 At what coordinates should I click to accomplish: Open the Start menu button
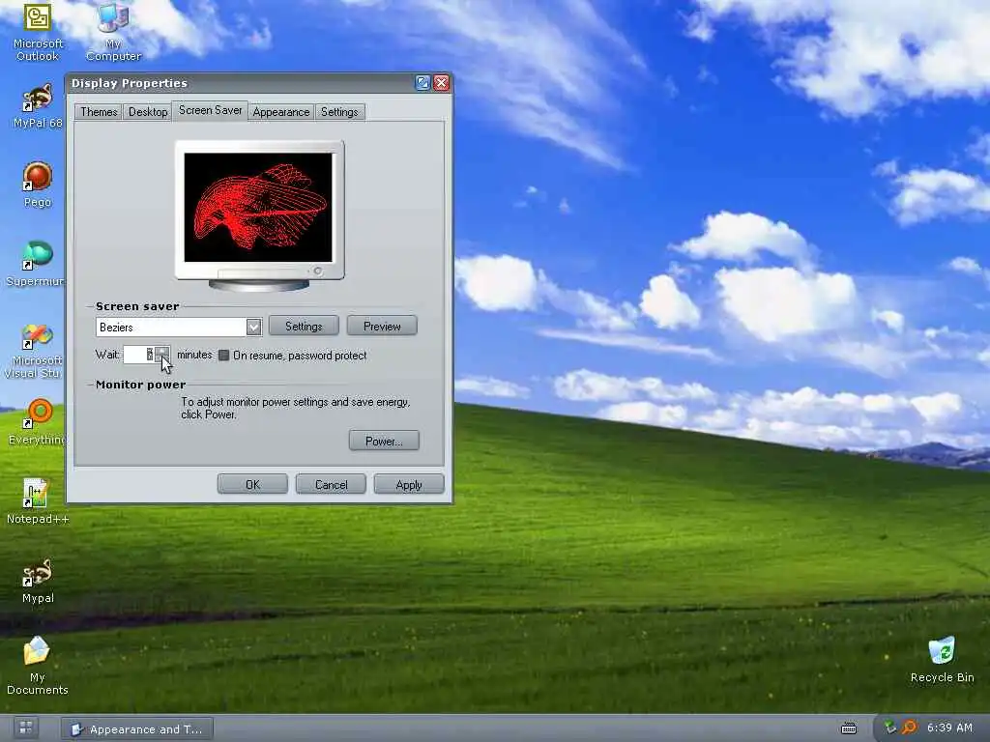coord(26,728)
